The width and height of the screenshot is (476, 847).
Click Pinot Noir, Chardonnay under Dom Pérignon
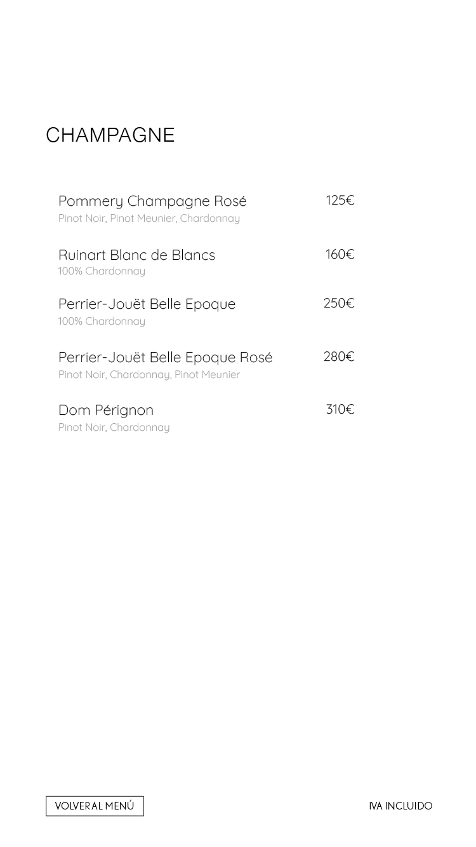[114, 428]
